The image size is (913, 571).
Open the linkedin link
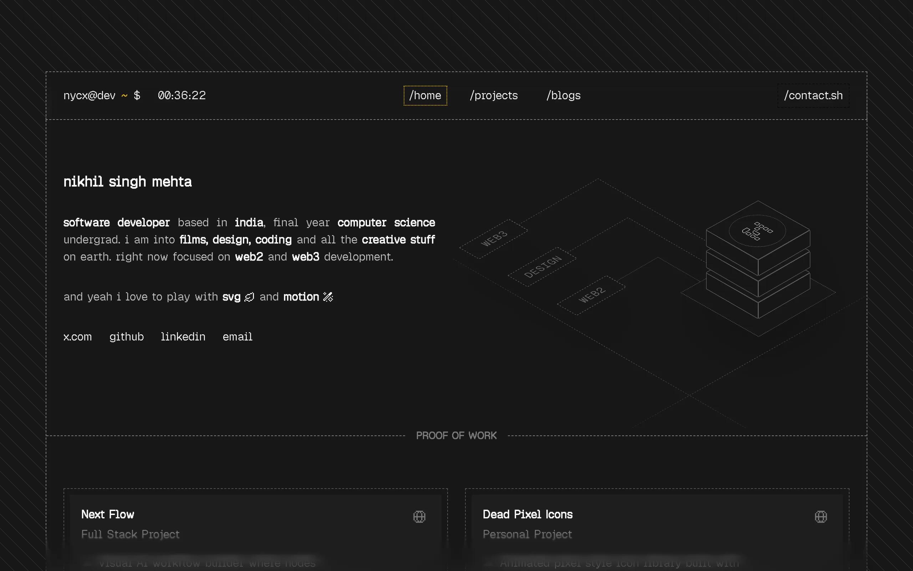(183, 337)
